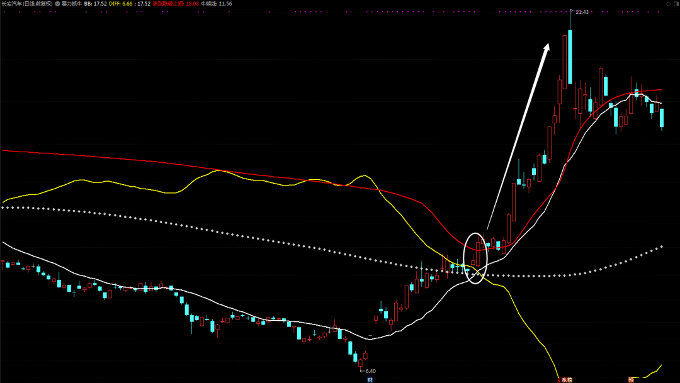Click the blue 财 event marker
680x383 pixels.
tap(370, 380)
